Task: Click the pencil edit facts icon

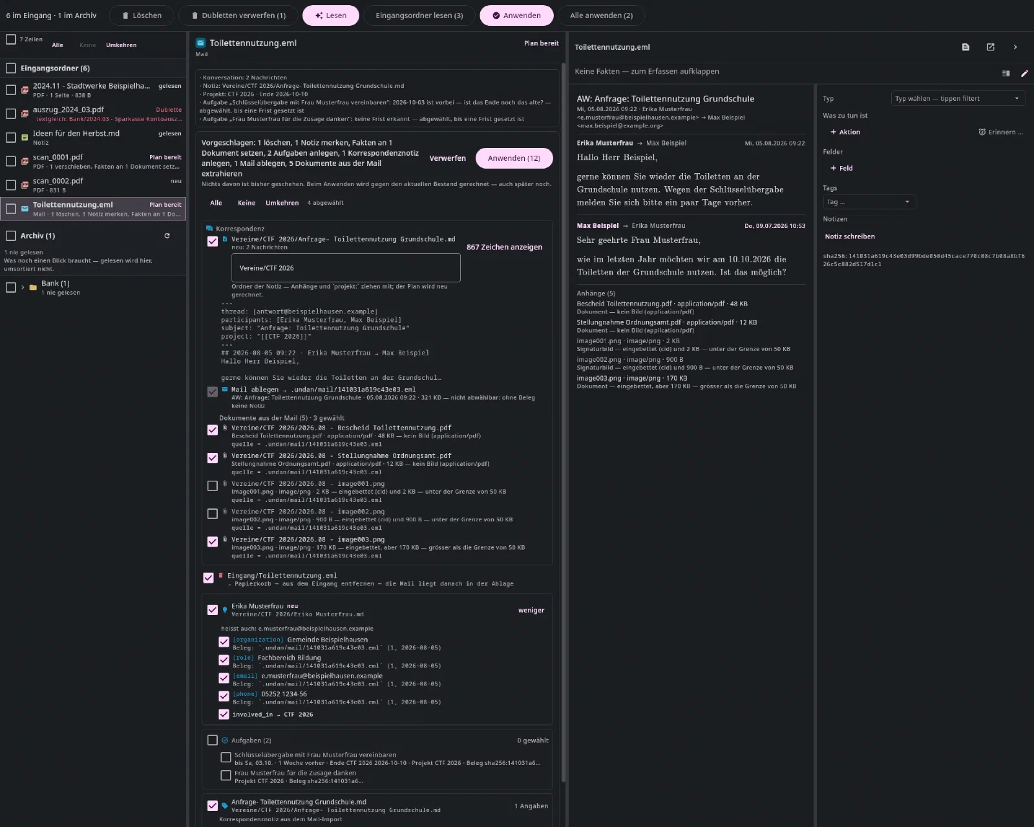Action: pos(1024,74)
